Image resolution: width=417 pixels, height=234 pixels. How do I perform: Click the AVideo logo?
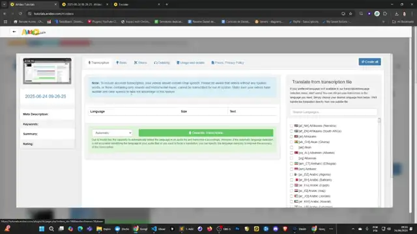[x=33, y=32]
